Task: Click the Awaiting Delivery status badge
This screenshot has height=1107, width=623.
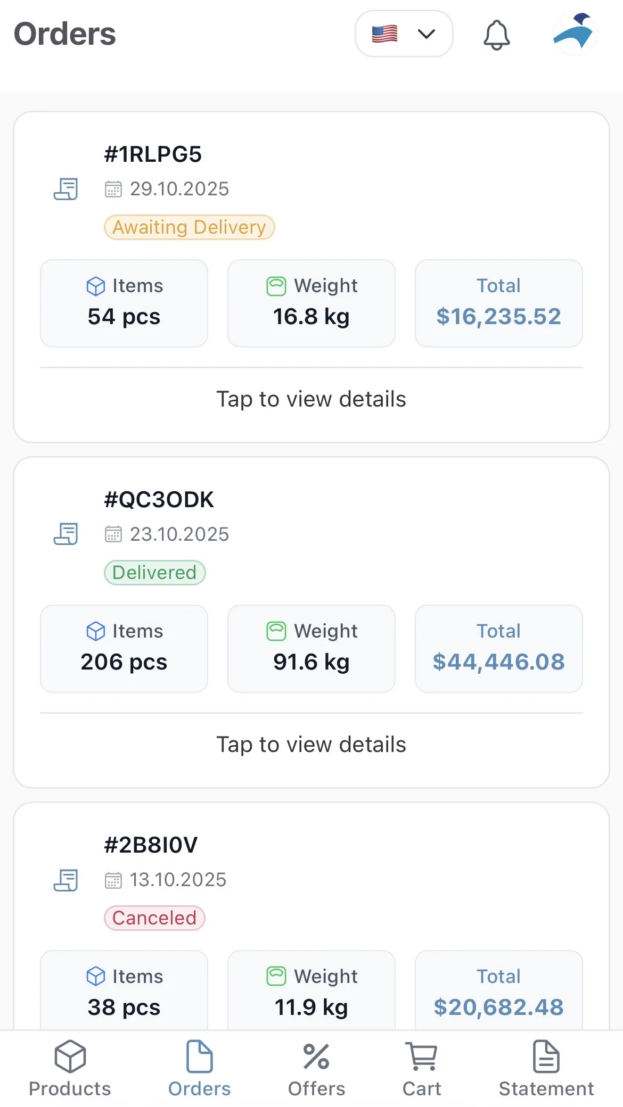Action: click(189, 227)
